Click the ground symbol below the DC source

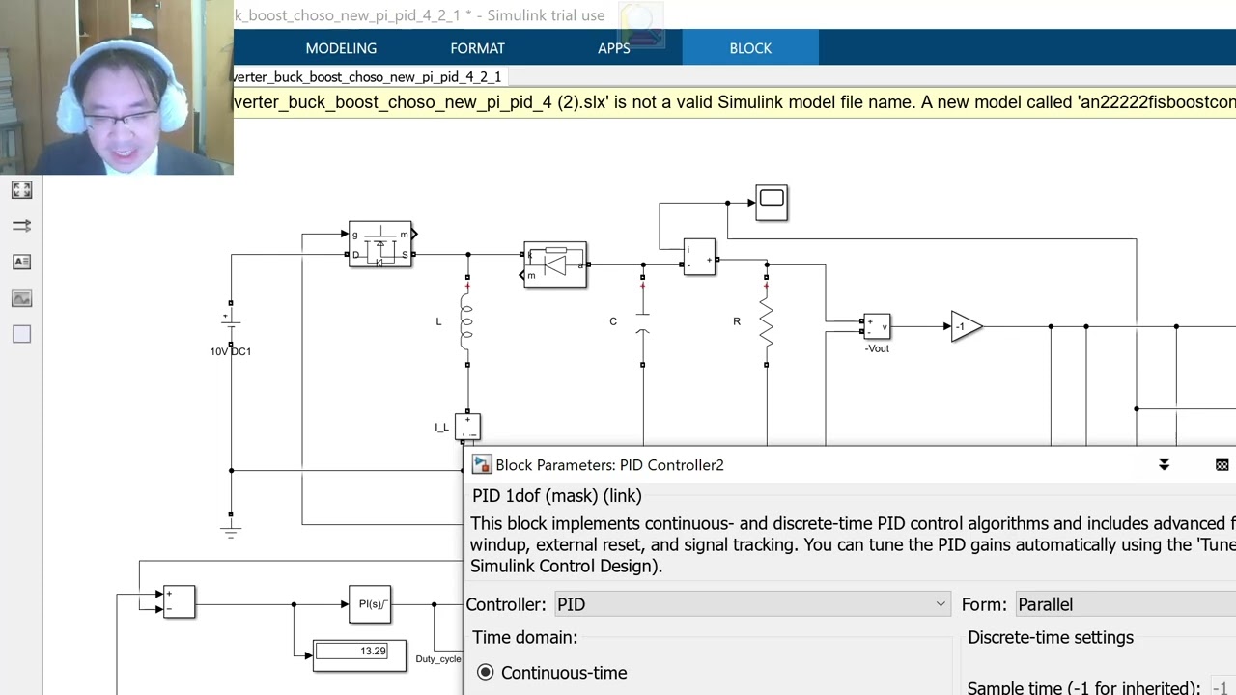230,530
